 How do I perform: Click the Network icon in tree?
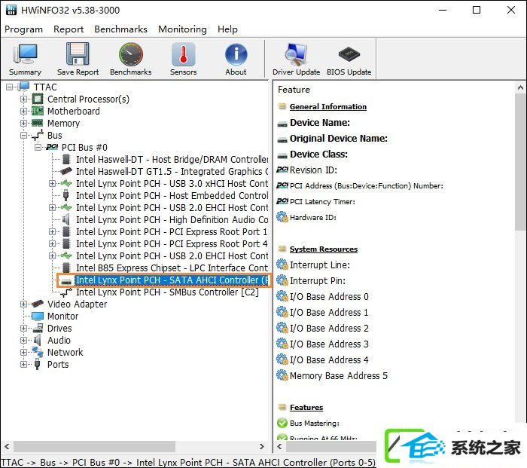click(38, 352)
